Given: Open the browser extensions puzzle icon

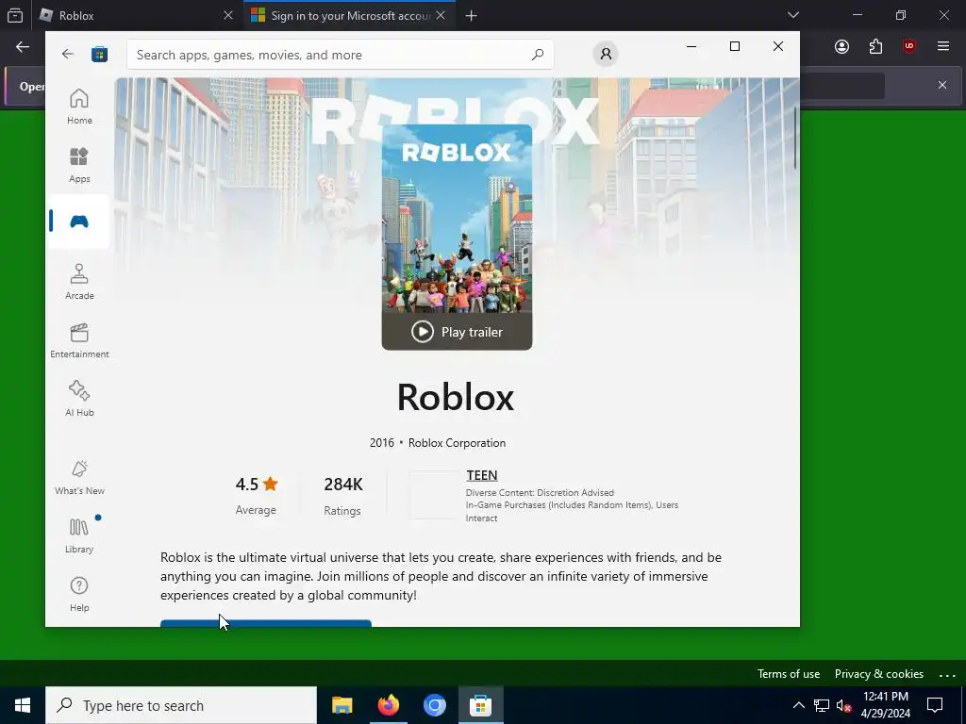Looking at the screenshot, I should click(x=875, y=47).
